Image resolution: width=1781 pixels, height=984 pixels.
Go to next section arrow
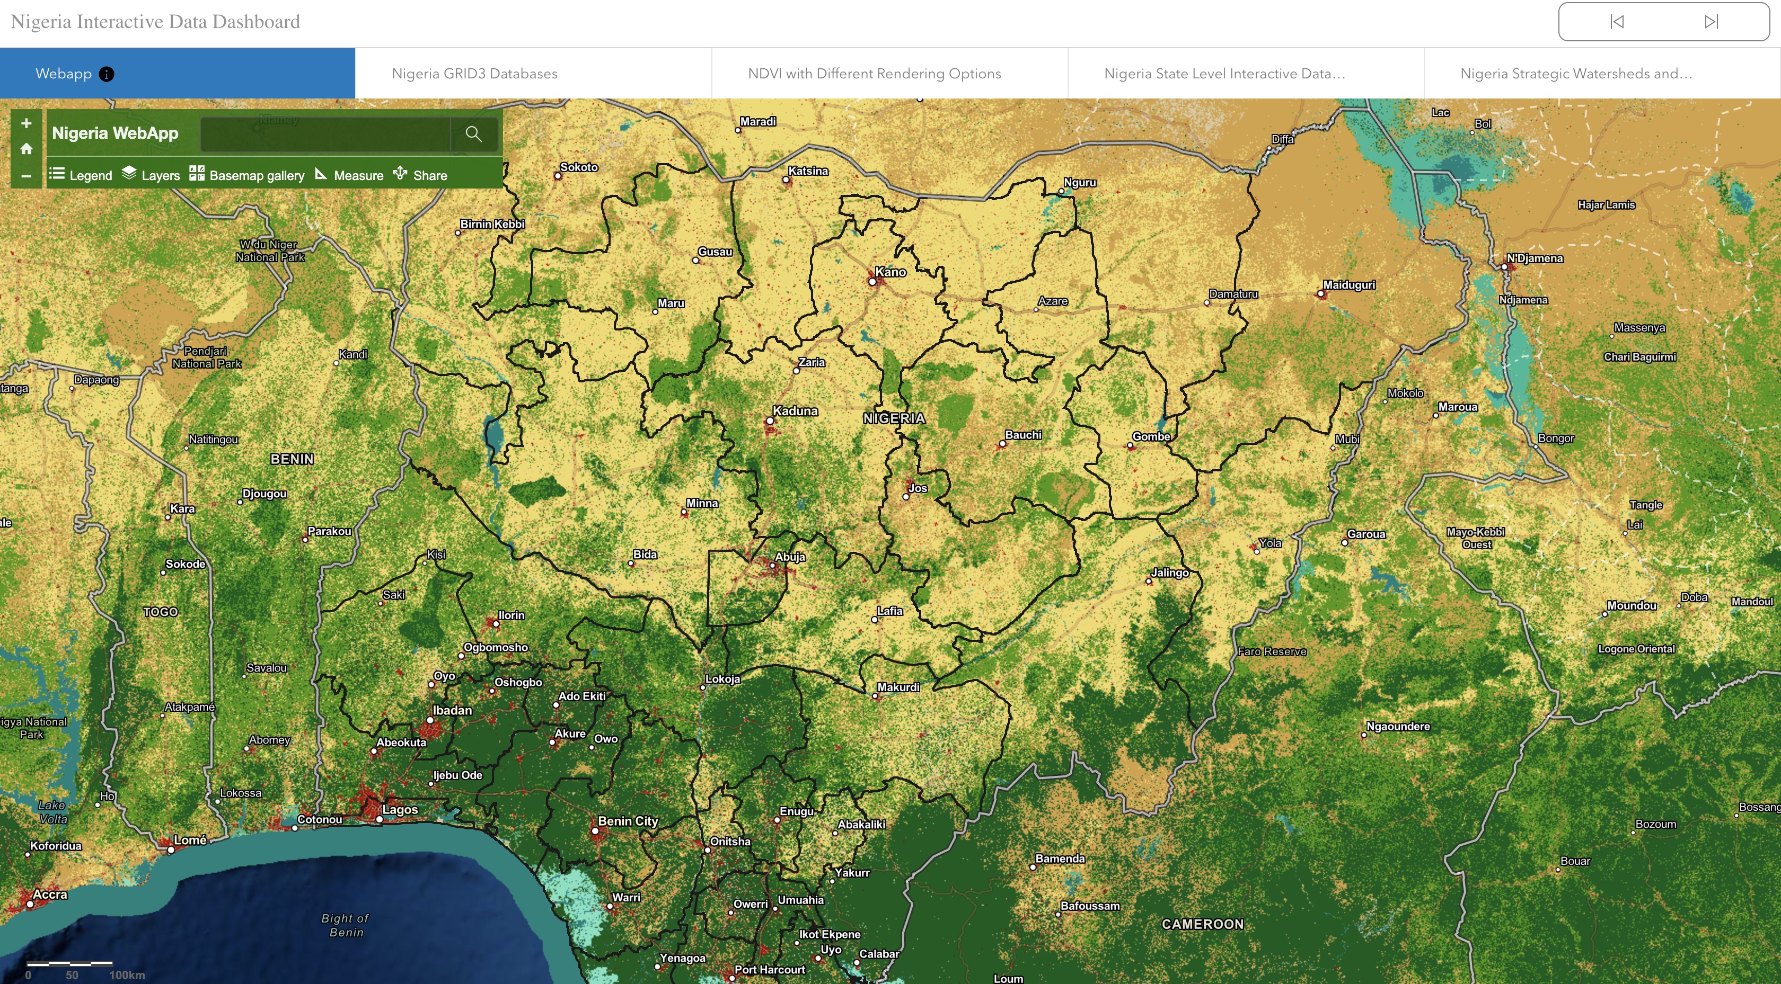click(x=1711, y=22)
